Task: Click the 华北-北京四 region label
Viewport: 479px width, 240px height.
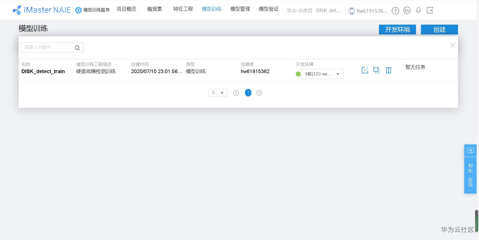Action: (300, 11)
